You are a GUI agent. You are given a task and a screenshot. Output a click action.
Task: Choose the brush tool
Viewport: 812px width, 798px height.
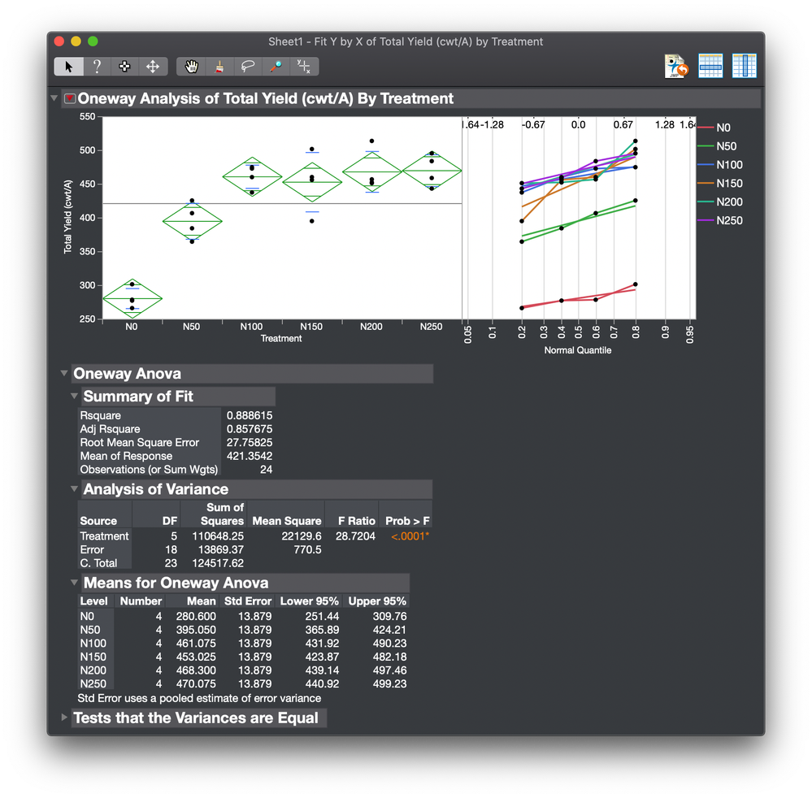pyautogui.click(x=219, y=67)
